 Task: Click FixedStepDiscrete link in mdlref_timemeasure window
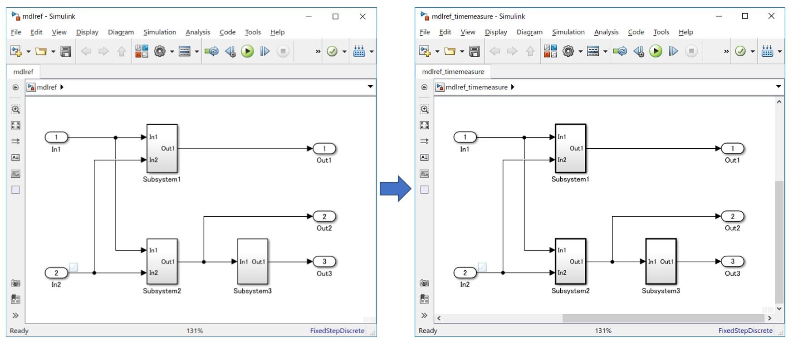click(745, 331)
